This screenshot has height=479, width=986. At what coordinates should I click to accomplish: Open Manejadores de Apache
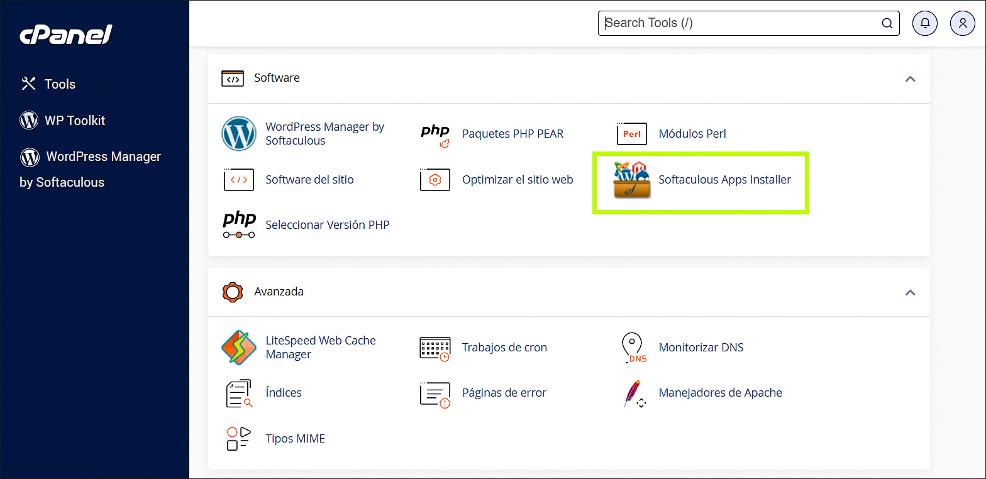[x=721, y=393]
